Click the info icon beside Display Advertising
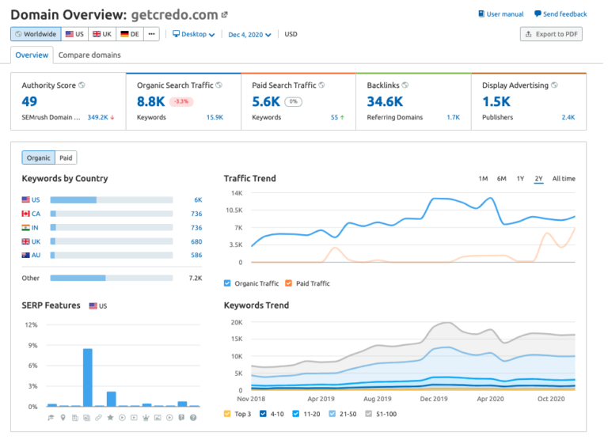 554,85
